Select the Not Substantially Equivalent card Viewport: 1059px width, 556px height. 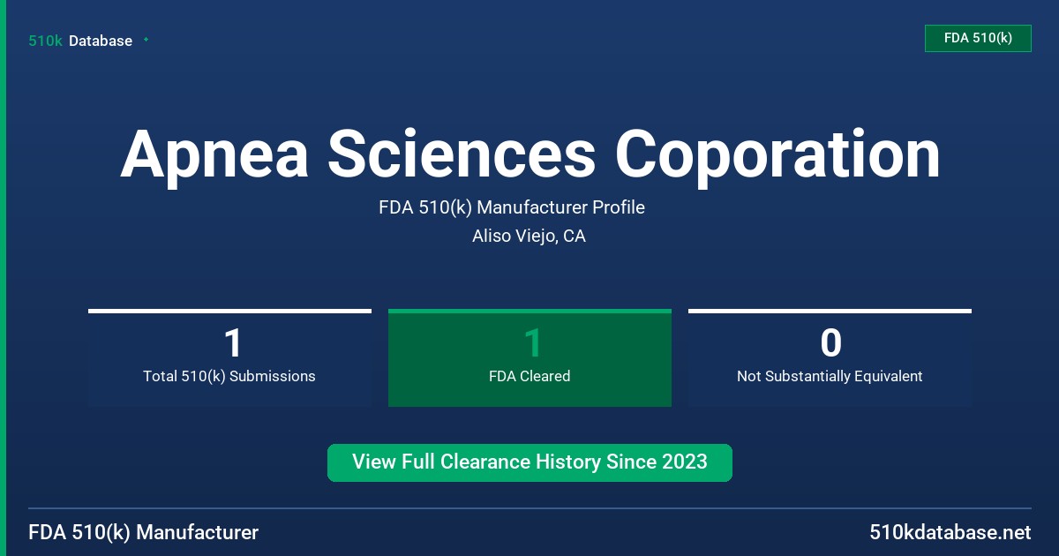[x=830, y=358]
